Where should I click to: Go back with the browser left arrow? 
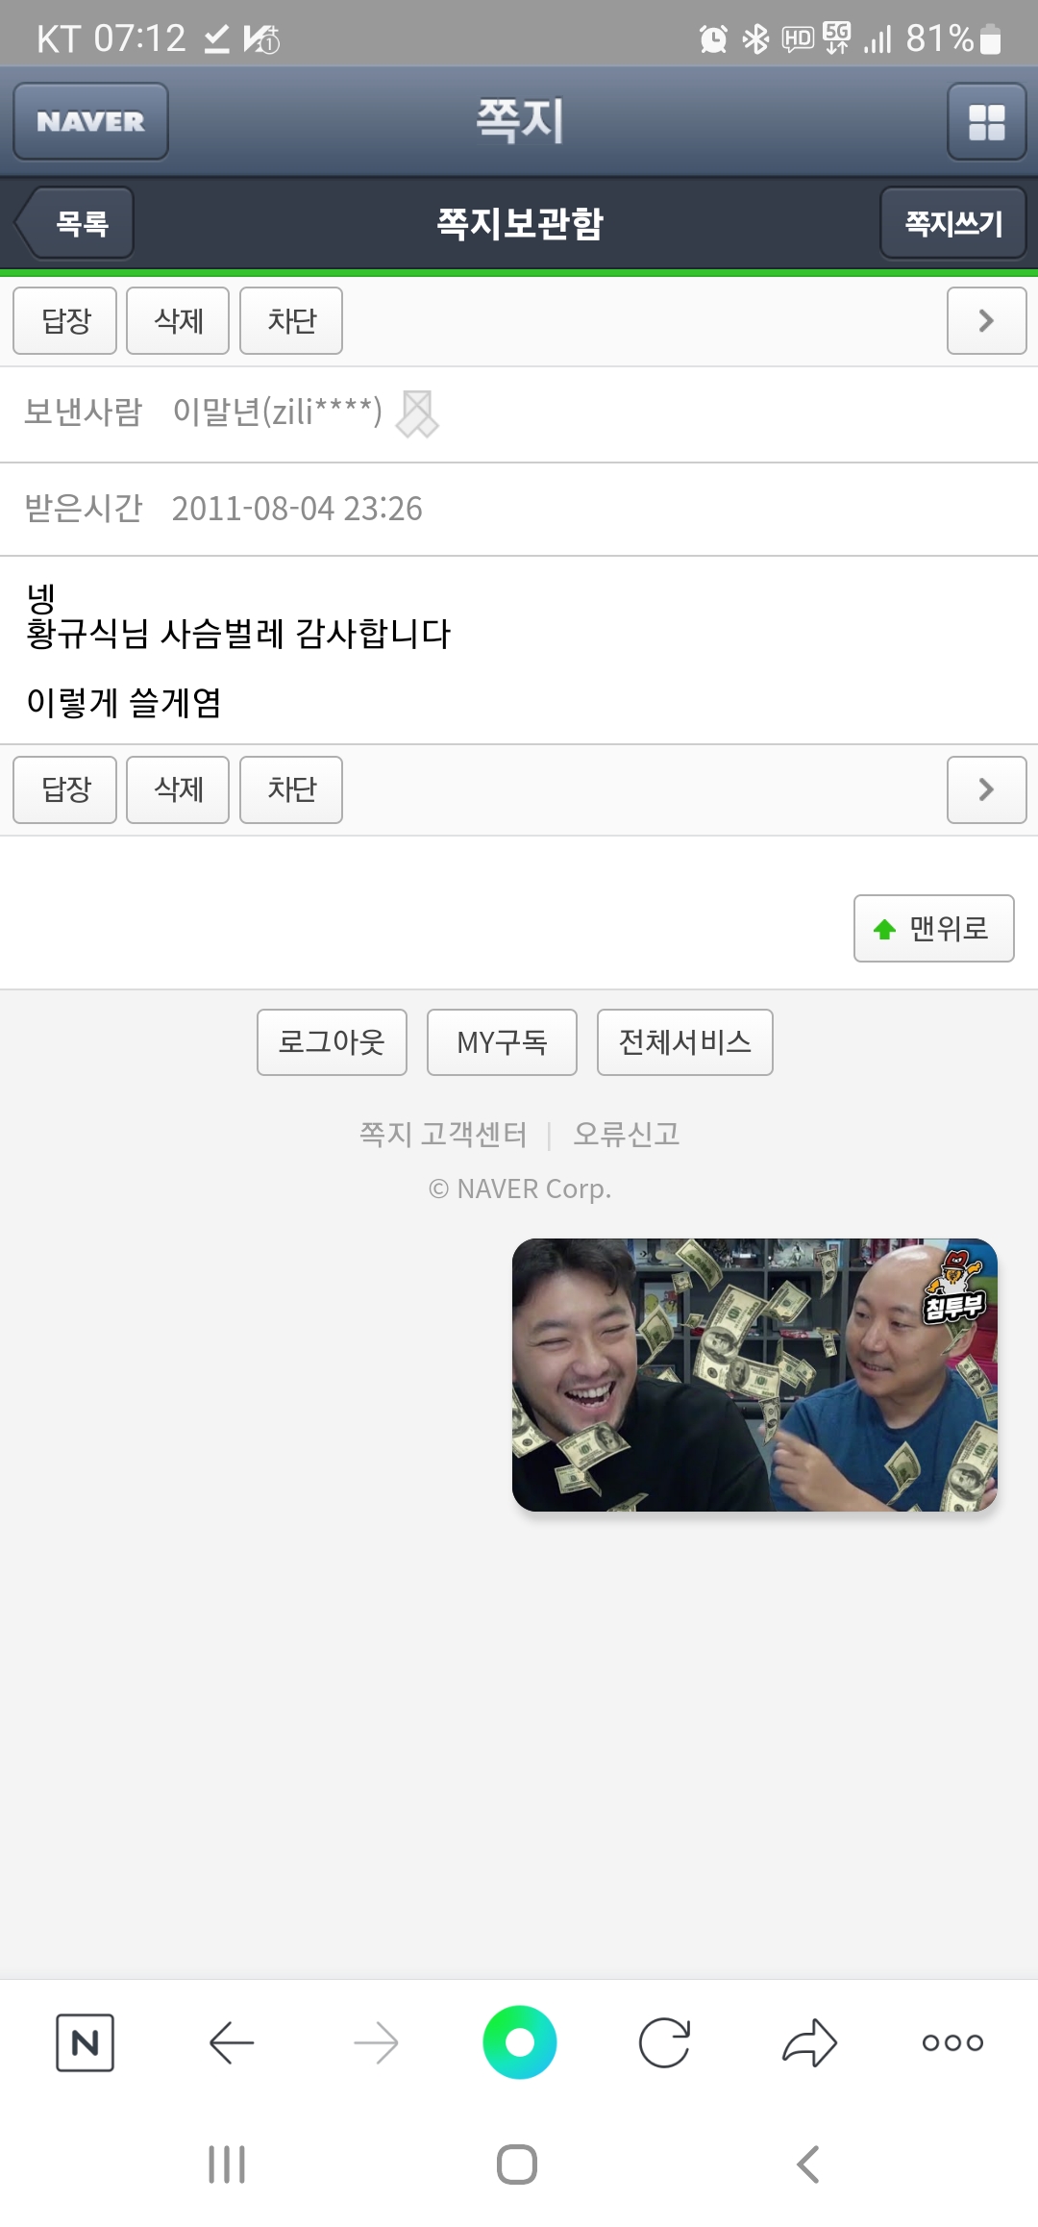[x=231, y=2042]
